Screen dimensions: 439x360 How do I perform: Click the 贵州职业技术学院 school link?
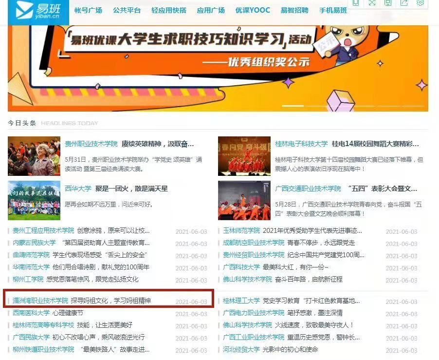91,144
